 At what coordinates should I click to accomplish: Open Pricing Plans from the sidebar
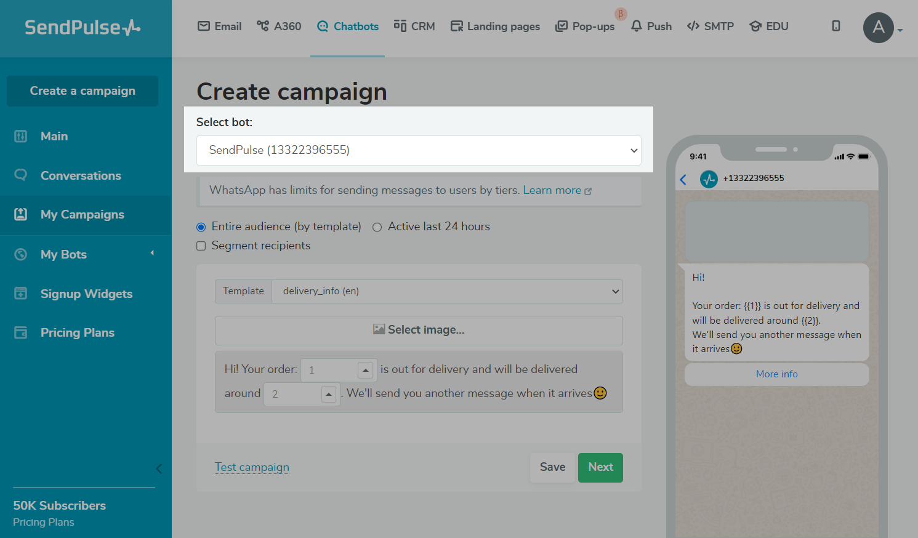[x=78, y=332]
